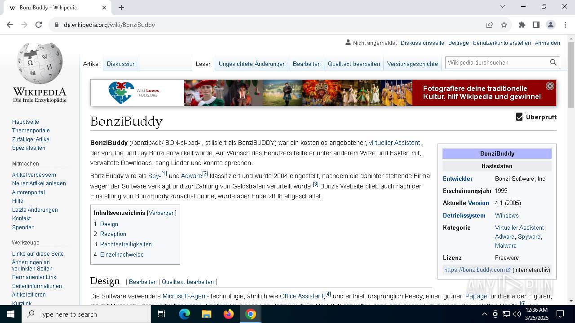This screenshot has width=575, height=323.
Task: Open a new browser tab with plus
Action: 121,8
